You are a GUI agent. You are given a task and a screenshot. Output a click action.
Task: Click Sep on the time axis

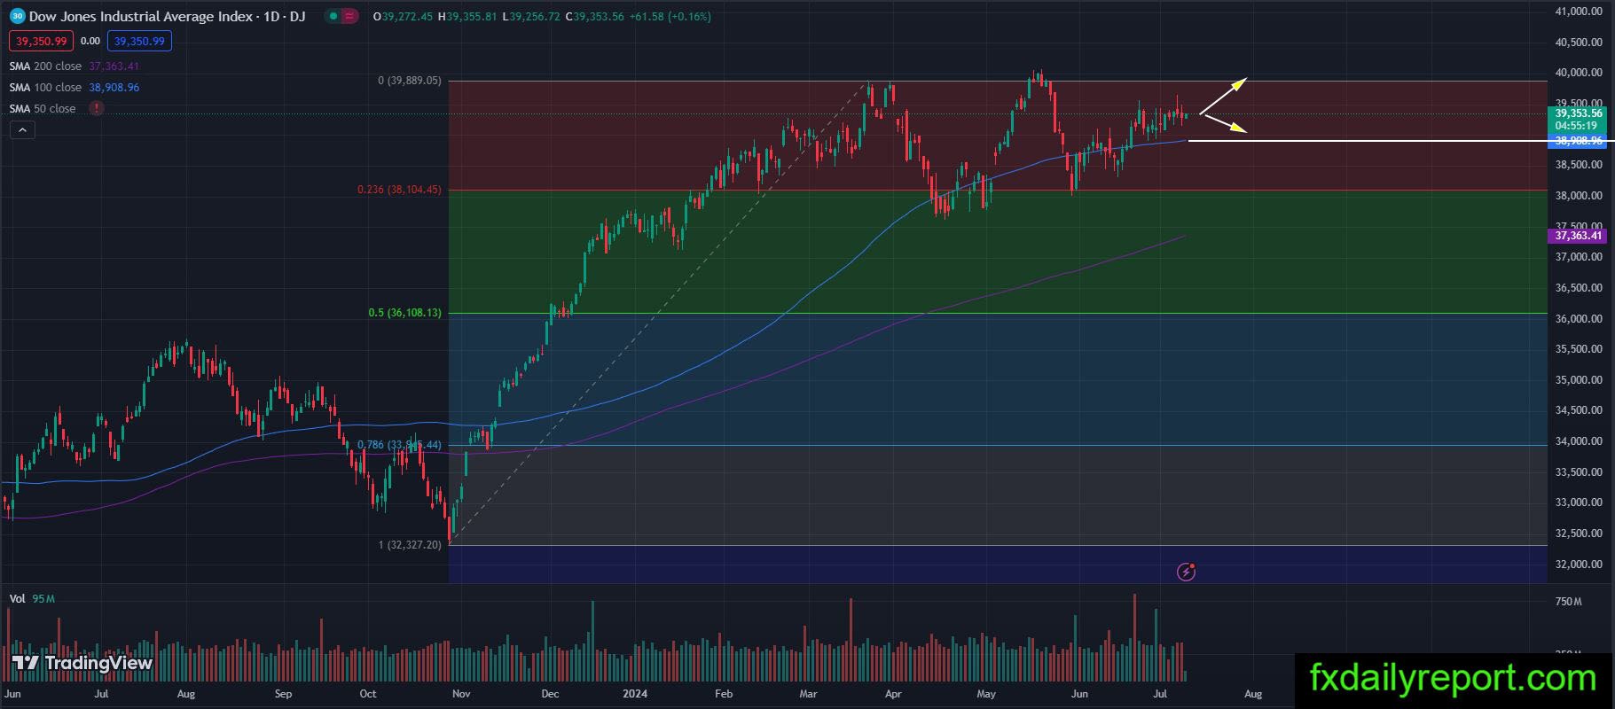tap(283, 694)
